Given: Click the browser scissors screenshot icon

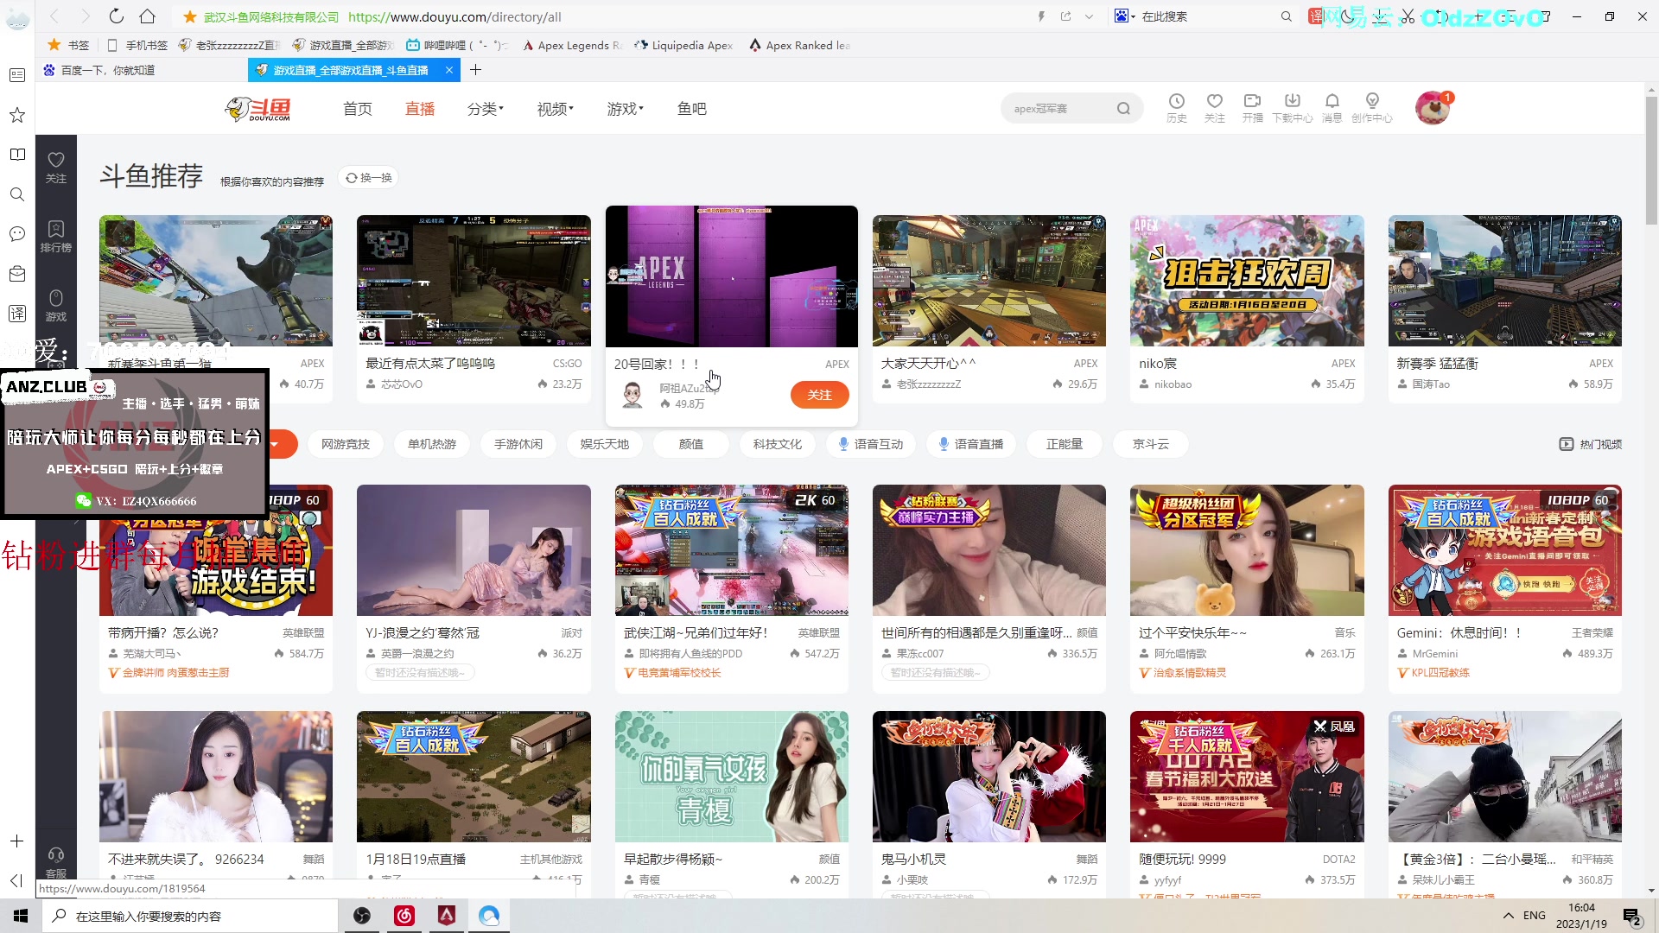Looking at the screenshot, I should point(1408,16).
